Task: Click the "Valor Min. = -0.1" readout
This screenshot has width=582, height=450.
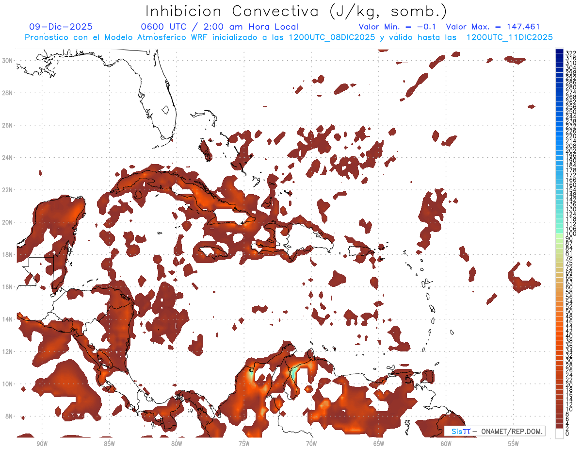Action: pyautogui.click(x=397, y=27)
